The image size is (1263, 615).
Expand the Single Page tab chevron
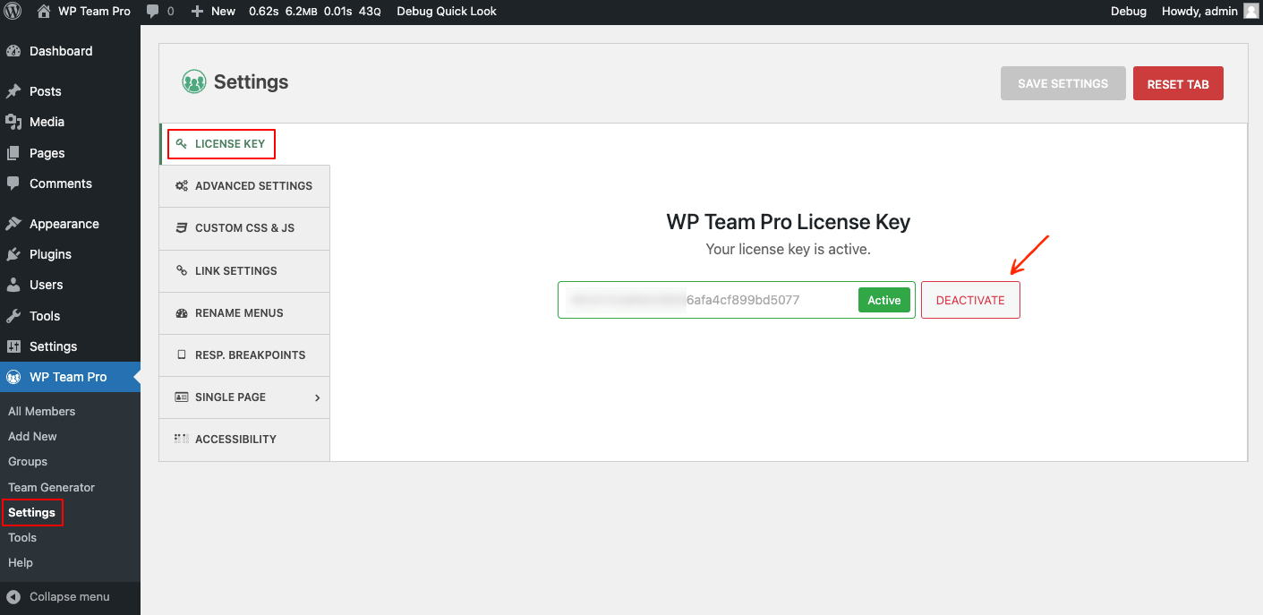317,397
